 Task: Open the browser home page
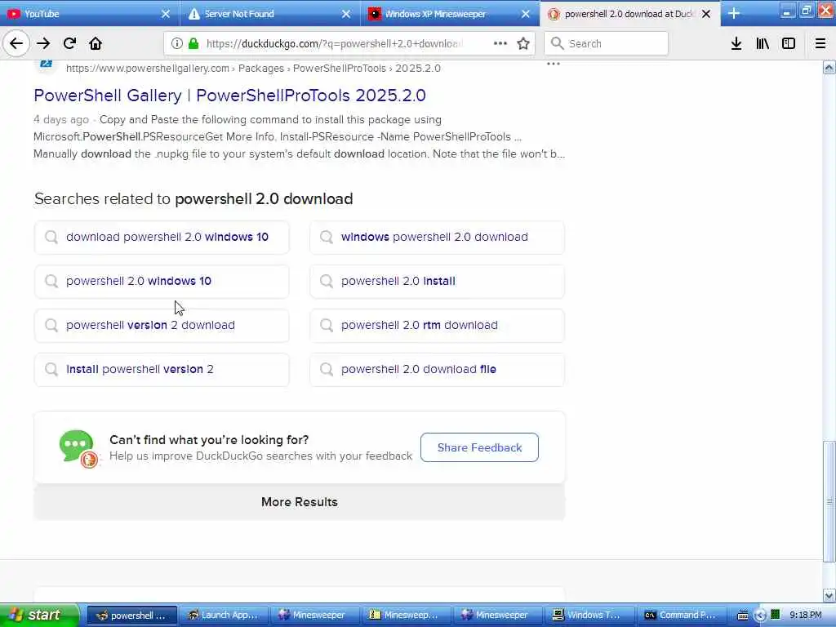[96, 43]
